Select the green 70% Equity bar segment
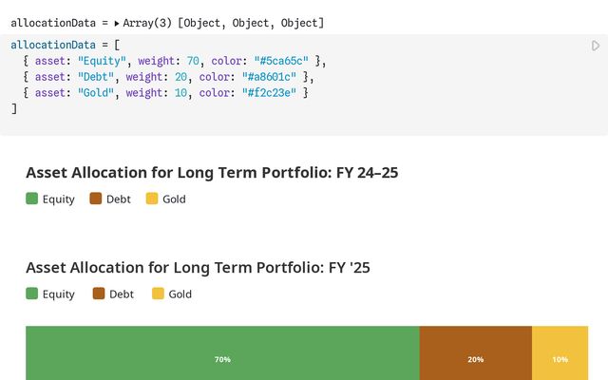The width and height of the screenshot is (608, 380). click(x=222, y=352)
